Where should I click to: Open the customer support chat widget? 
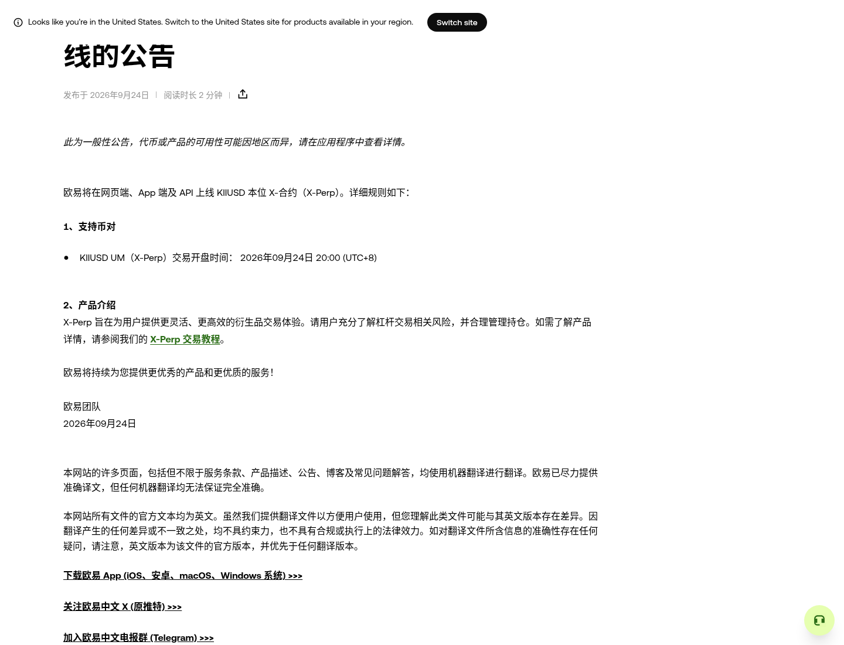pyautogui.click(x=819, y=620)
